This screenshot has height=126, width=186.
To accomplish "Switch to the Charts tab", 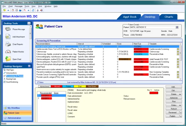I will click(x=169, y=17).
